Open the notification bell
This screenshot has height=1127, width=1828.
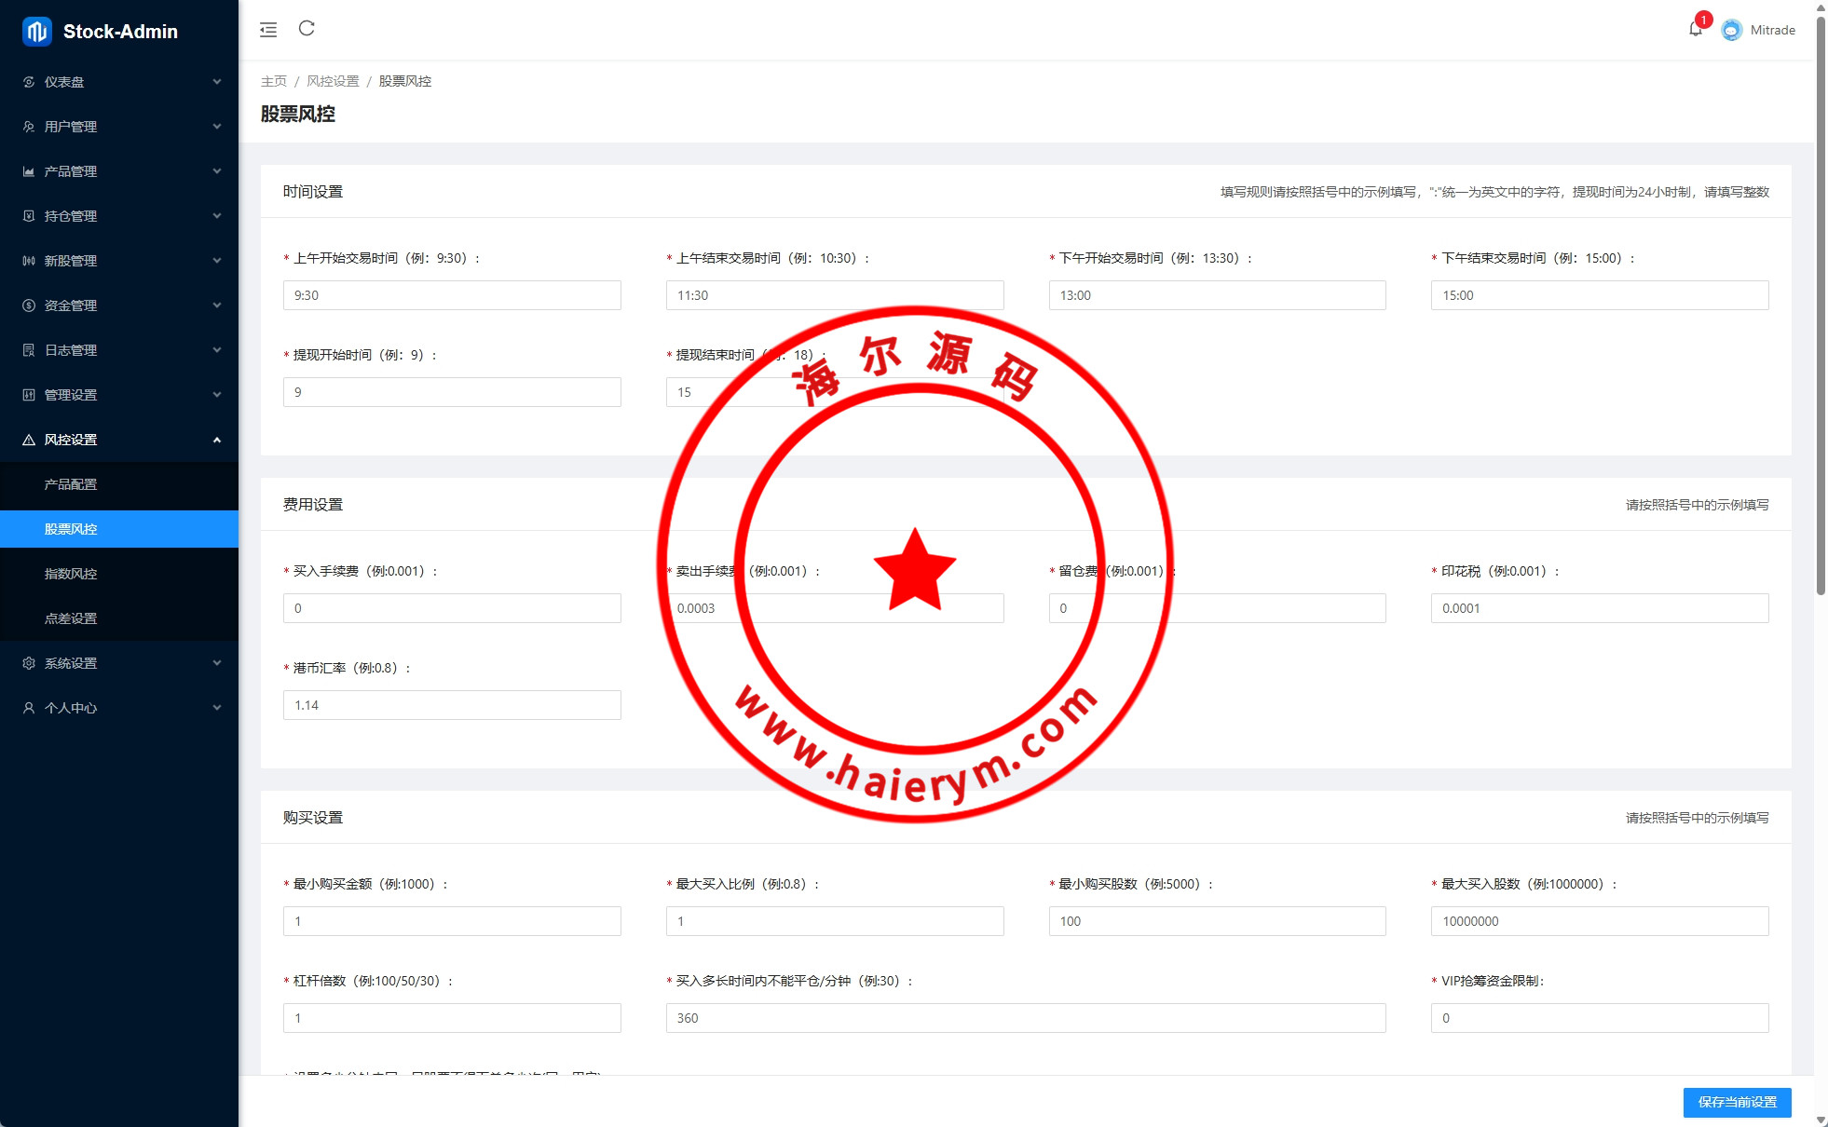tap(1695, 30)
